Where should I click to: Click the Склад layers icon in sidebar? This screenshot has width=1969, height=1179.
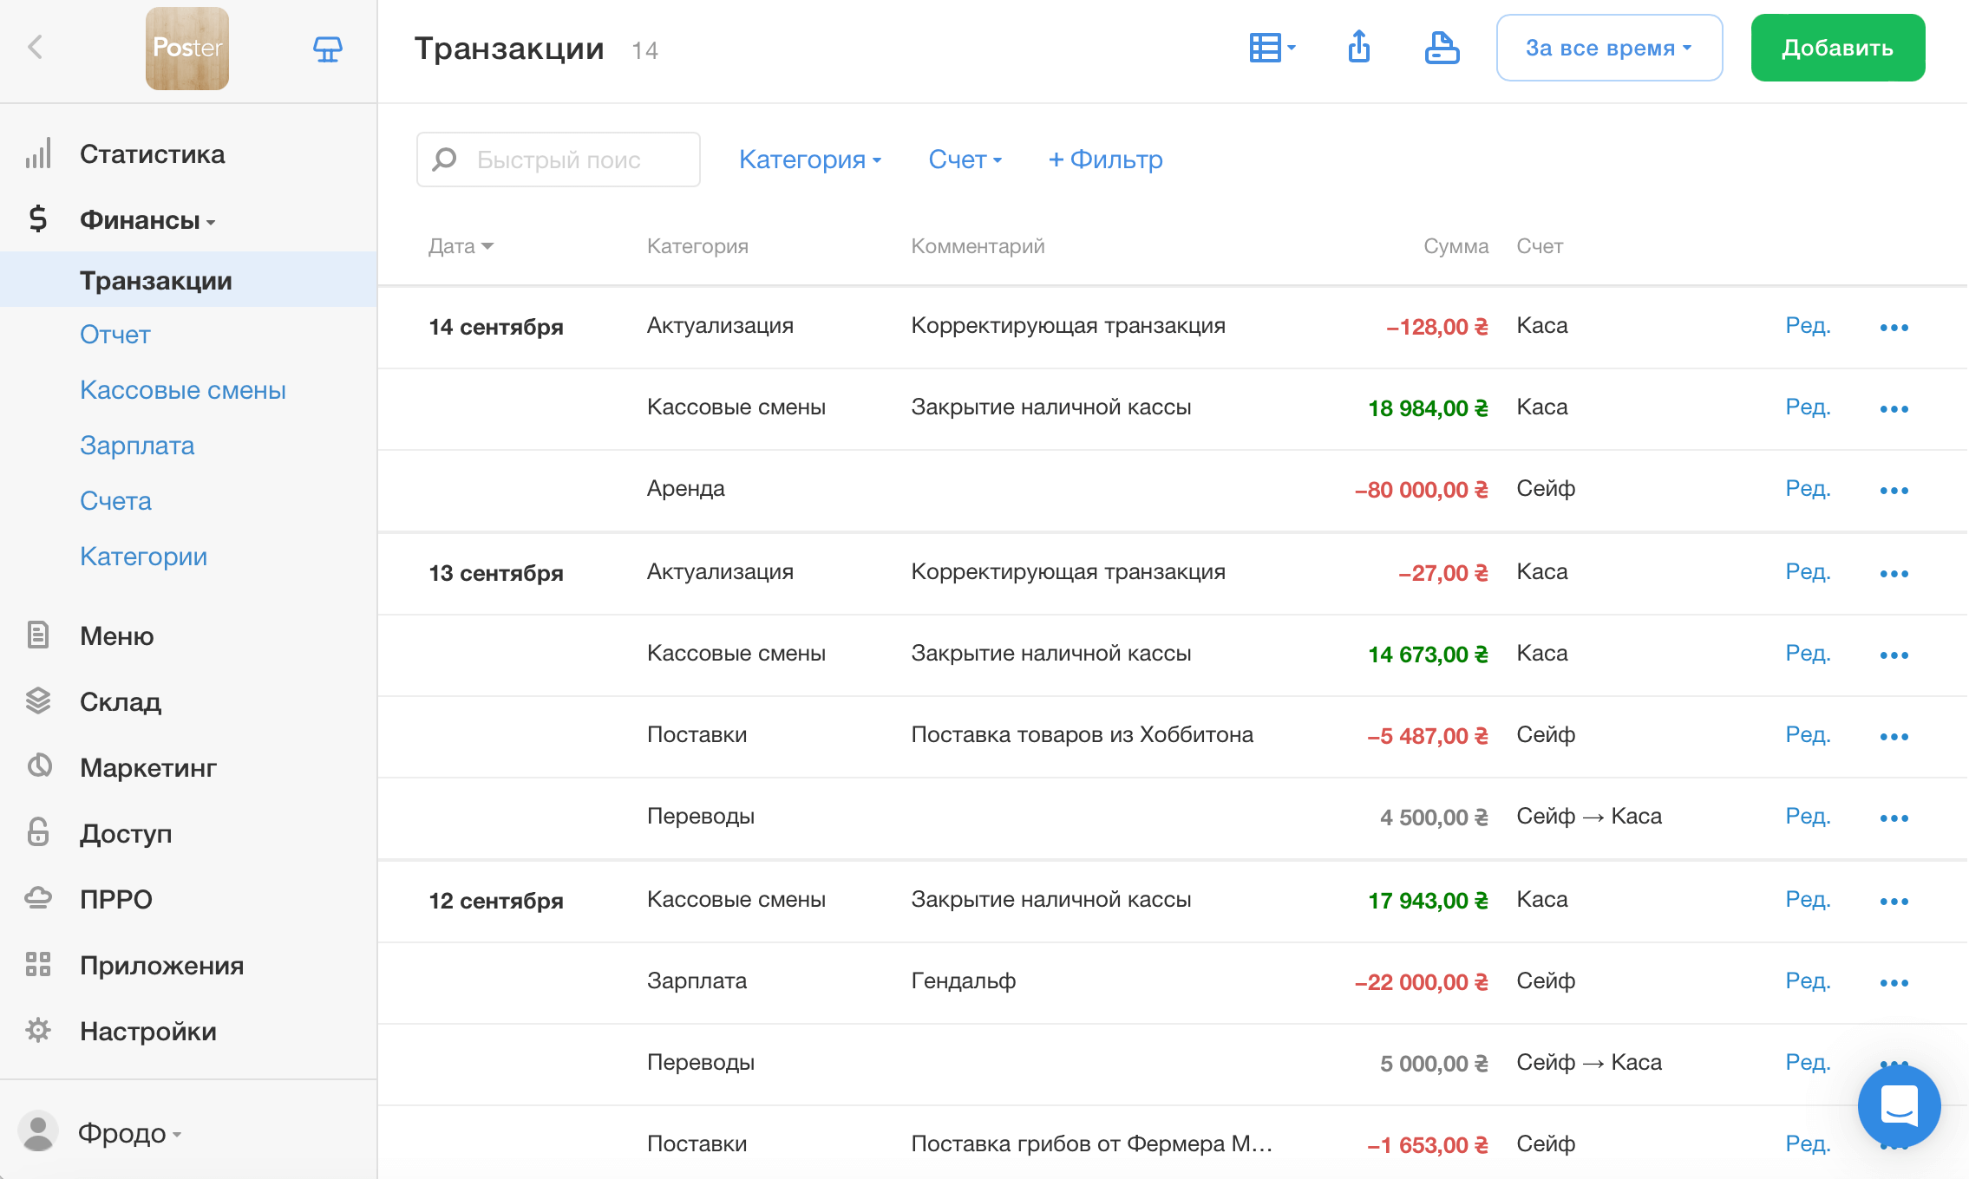[38, 701]
